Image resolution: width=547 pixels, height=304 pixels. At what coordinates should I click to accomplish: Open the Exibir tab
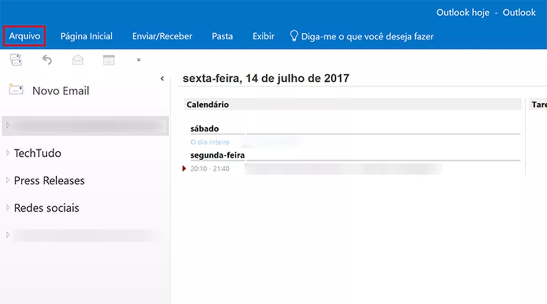[263, 36]
